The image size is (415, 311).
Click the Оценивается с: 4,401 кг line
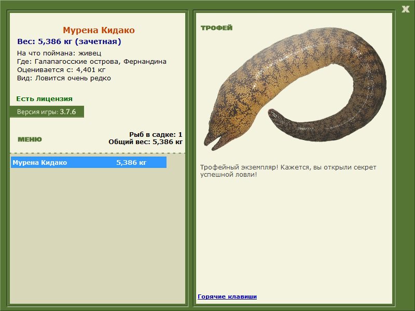tap(61, 70)
